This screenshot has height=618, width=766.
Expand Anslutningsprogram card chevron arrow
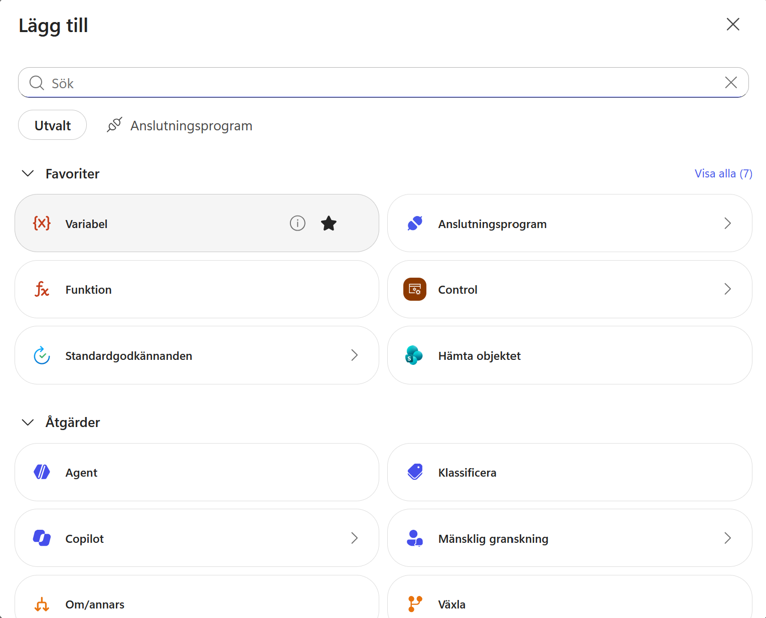pyautogui.click(x=727, y=223)
